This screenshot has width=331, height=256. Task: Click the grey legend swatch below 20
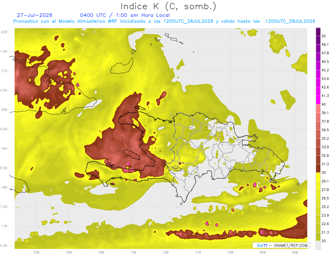click(x=318, y=245)
